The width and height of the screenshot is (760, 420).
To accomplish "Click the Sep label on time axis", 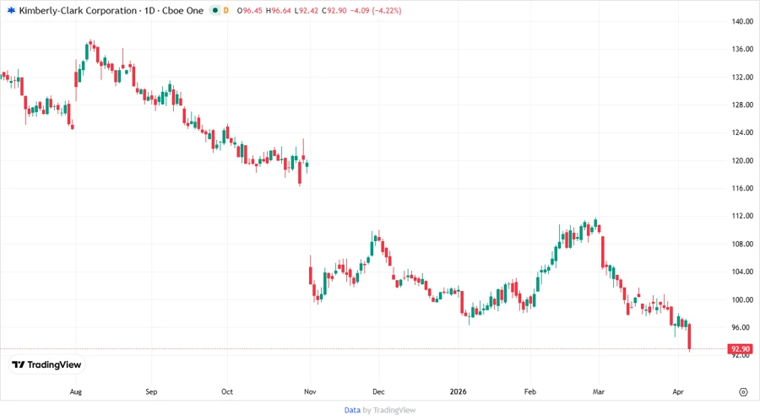I will pyautogui.click(x=151, y=391).
